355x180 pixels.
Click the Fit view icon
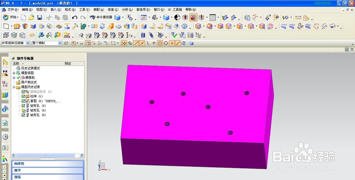click(x=144, y=17)
